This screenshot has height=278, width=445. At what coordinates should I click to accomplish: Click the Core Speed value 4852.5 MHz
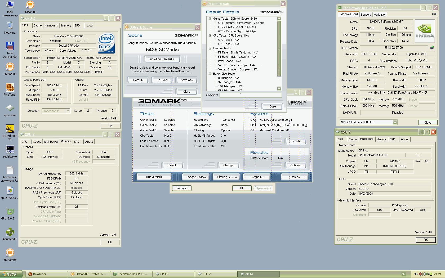(x=54, y=85)
